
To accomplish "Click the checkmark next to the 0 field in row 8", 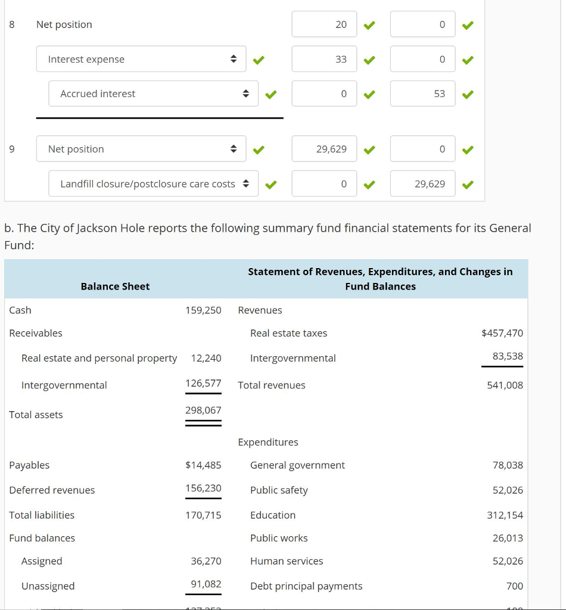I will 467,24.
